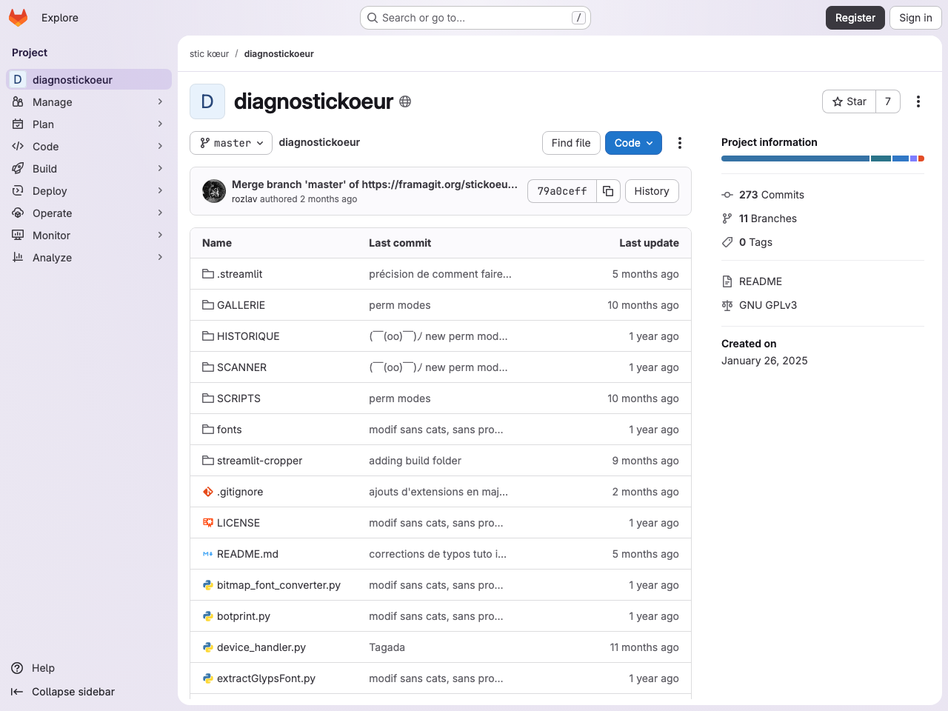Open the Code download dropdown
This screenshot has height=711, width=948.
[x=633, y=143]
